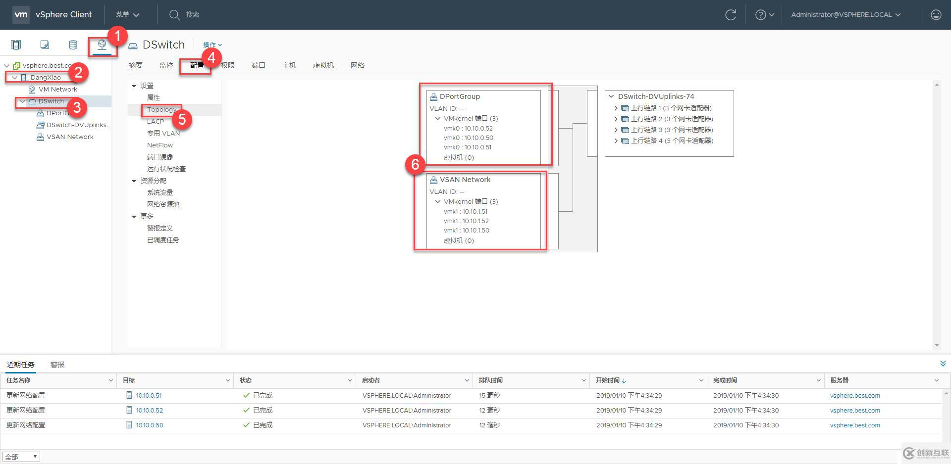951x464 pixels.
Task: Select 属性 in settings list
Action: [154, 97]
